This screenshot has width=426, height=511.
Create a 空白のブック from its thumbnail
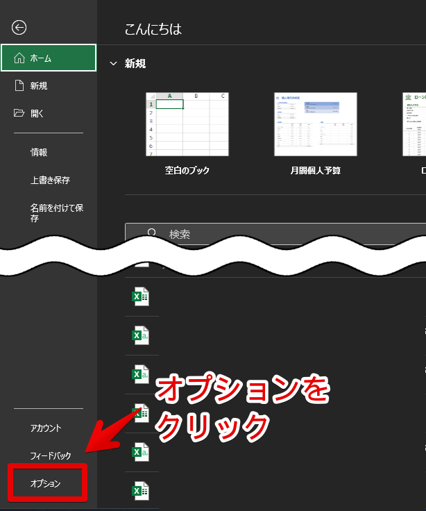pyautogui.click(x=187, y=124)
